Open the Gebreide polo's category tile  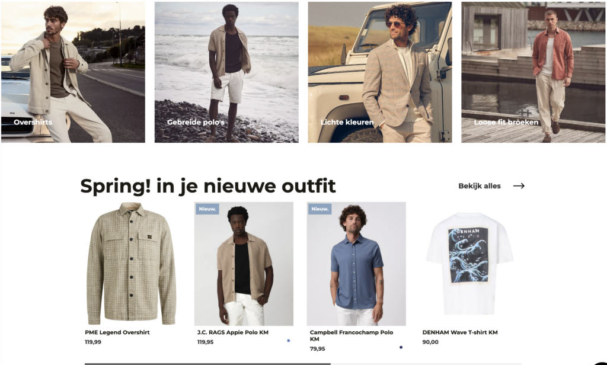(226, 72)
